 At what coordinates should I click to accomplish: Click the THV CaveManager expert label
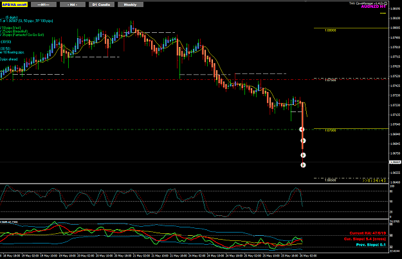(x=368, y=3)
